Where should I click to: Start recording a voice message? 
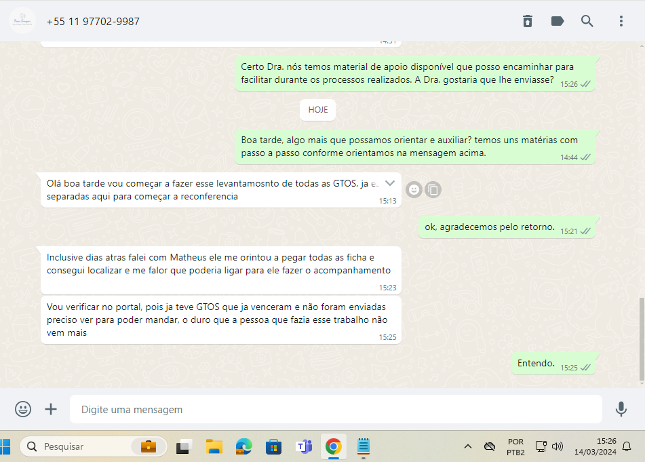click(621, 409)
